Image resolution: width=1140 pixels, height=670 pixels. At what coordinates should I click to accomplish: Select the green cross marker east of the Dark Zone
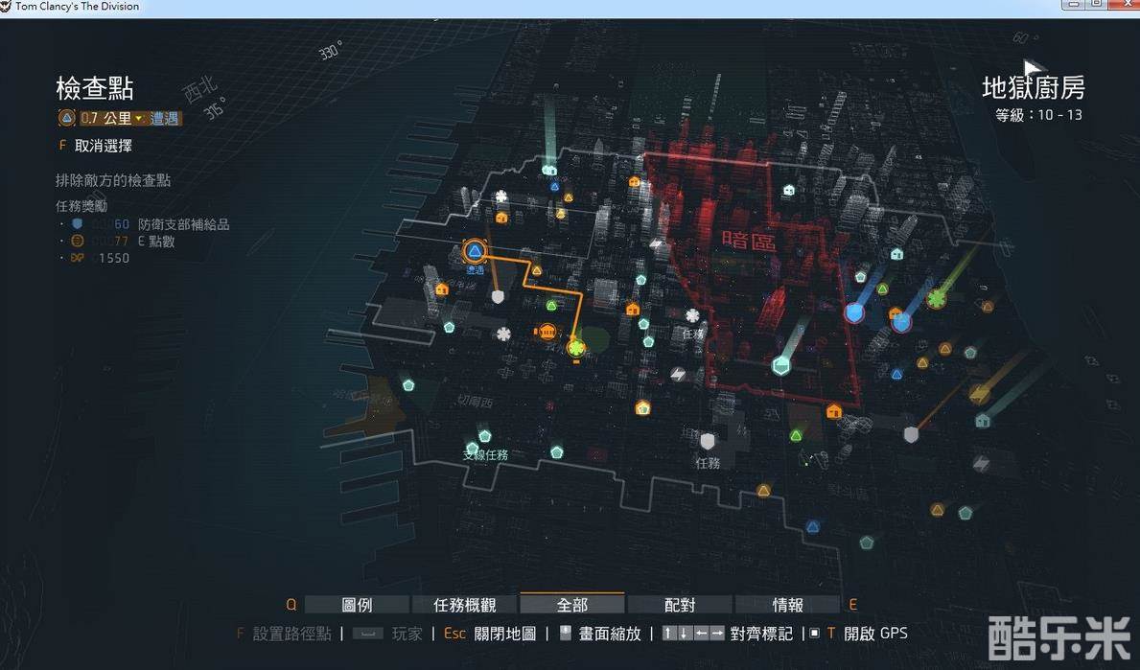coord(937,299)
